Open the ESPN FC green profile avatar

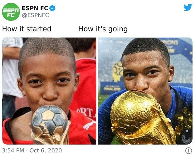[11, 12]
